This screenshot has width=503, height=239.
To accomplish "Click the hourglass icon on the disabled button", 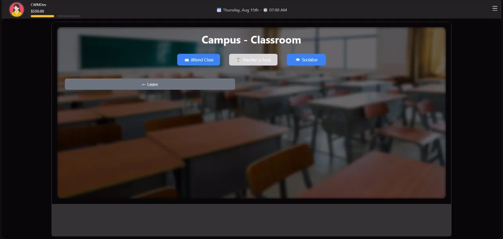I will pyautogui.click(x=239, y=60).
